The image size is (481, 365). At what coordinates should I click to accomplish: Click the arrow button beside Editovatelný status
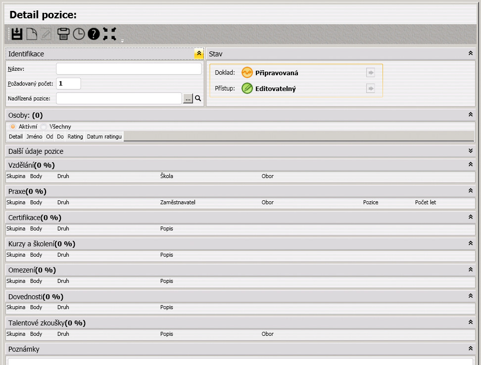coord(371,89)
